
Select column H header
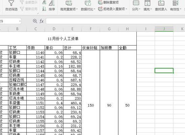click(127, 29)
